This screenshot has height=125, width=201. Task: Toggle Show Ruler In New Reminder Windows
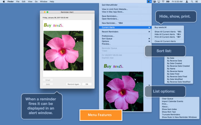click(x=179, y=117)
